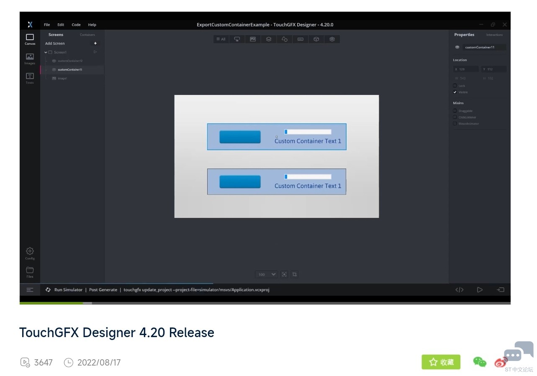Switch to the Interactions tab

494,35
